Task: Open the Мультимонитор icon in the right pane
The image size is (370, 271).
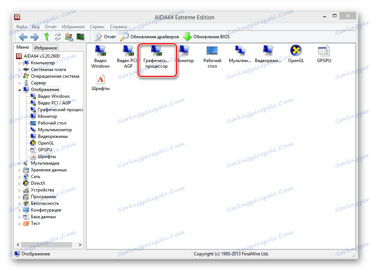Action: [x=240, y=54]
